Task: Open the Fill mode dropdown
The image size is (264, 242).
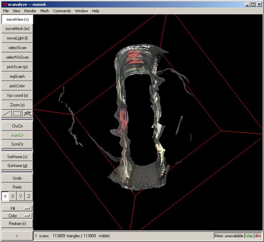Action: 17,208
